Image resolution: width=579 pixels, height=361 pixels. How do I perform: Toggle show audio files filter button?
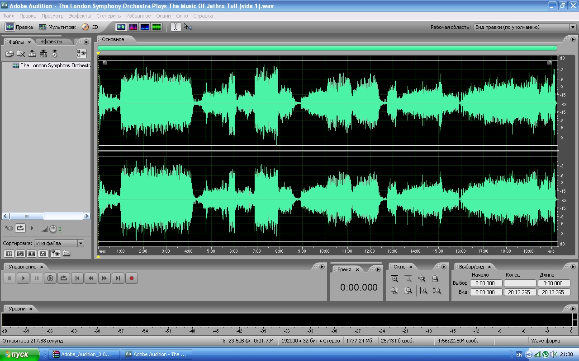tap(9, 254)
